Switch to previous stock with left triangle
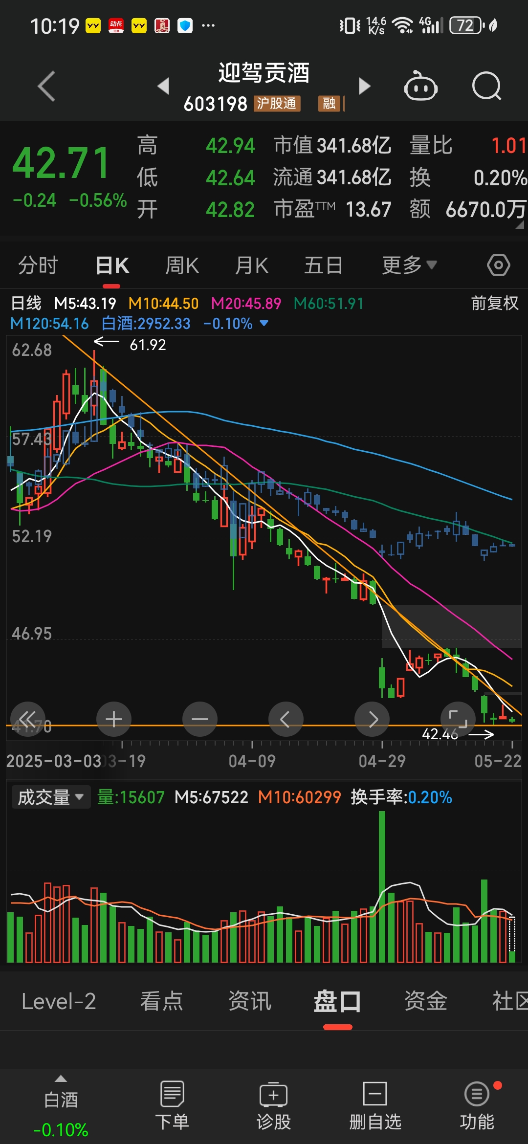 (x=163, y=86)
